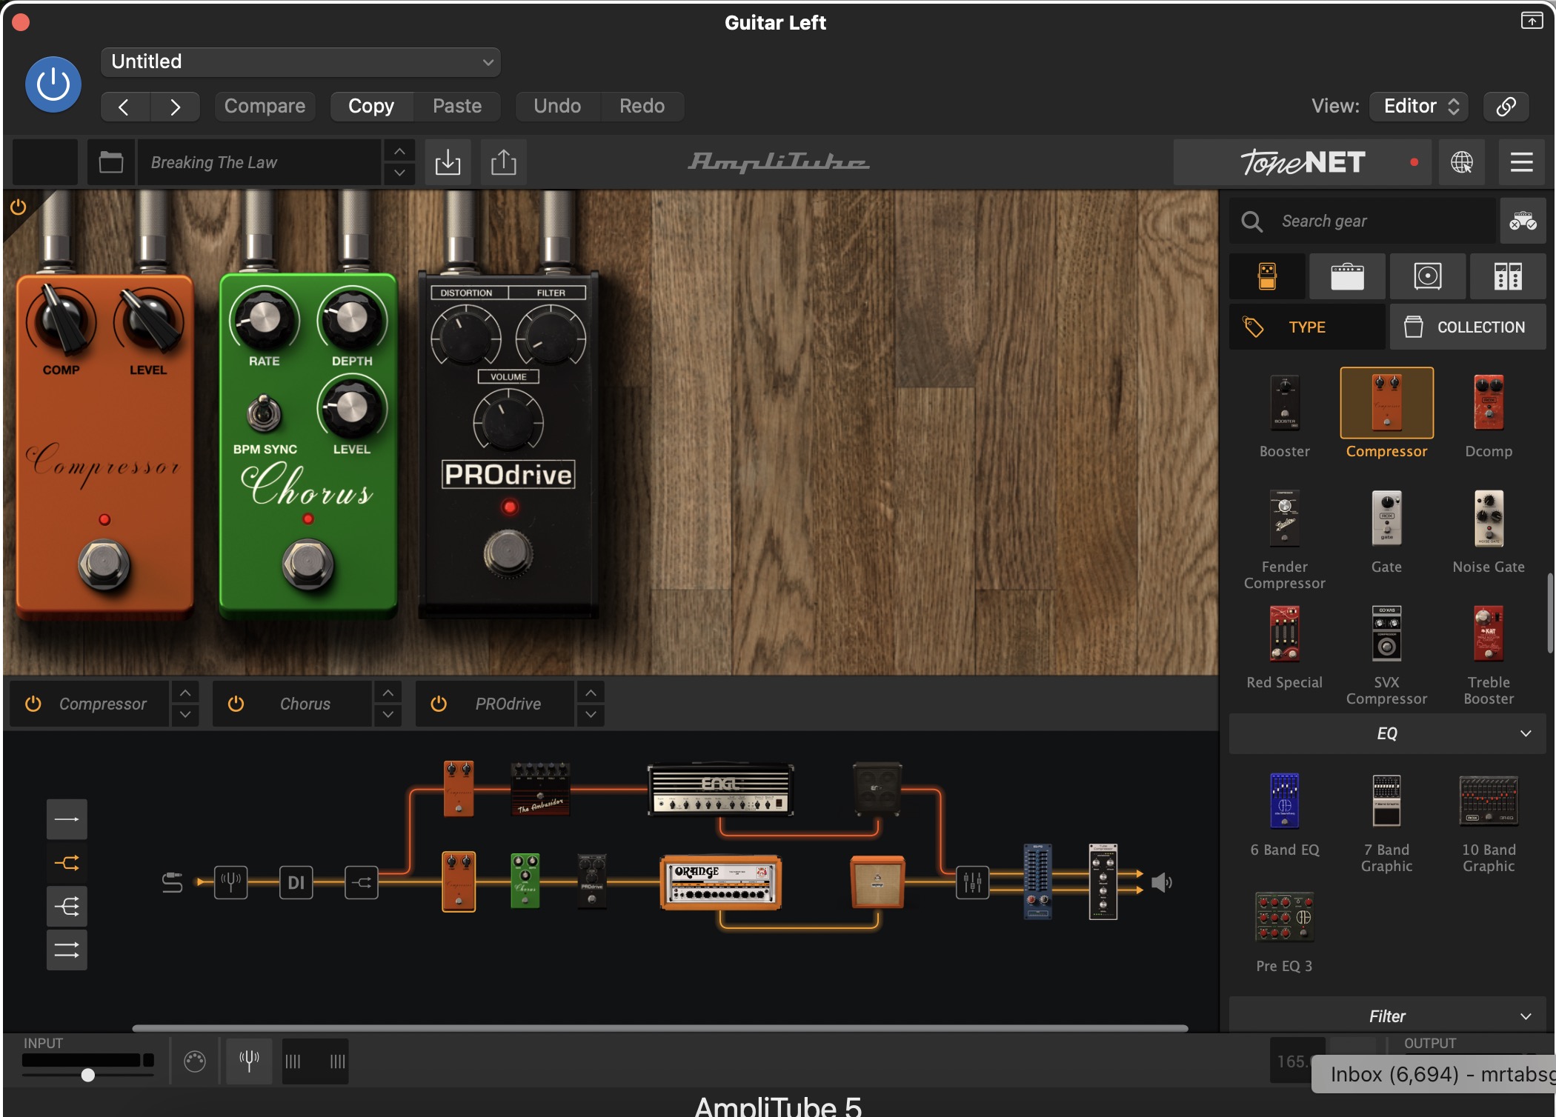Open the View Editor dropdown
Viewport: 1556px width, 1117px height.
point(1420,106)
